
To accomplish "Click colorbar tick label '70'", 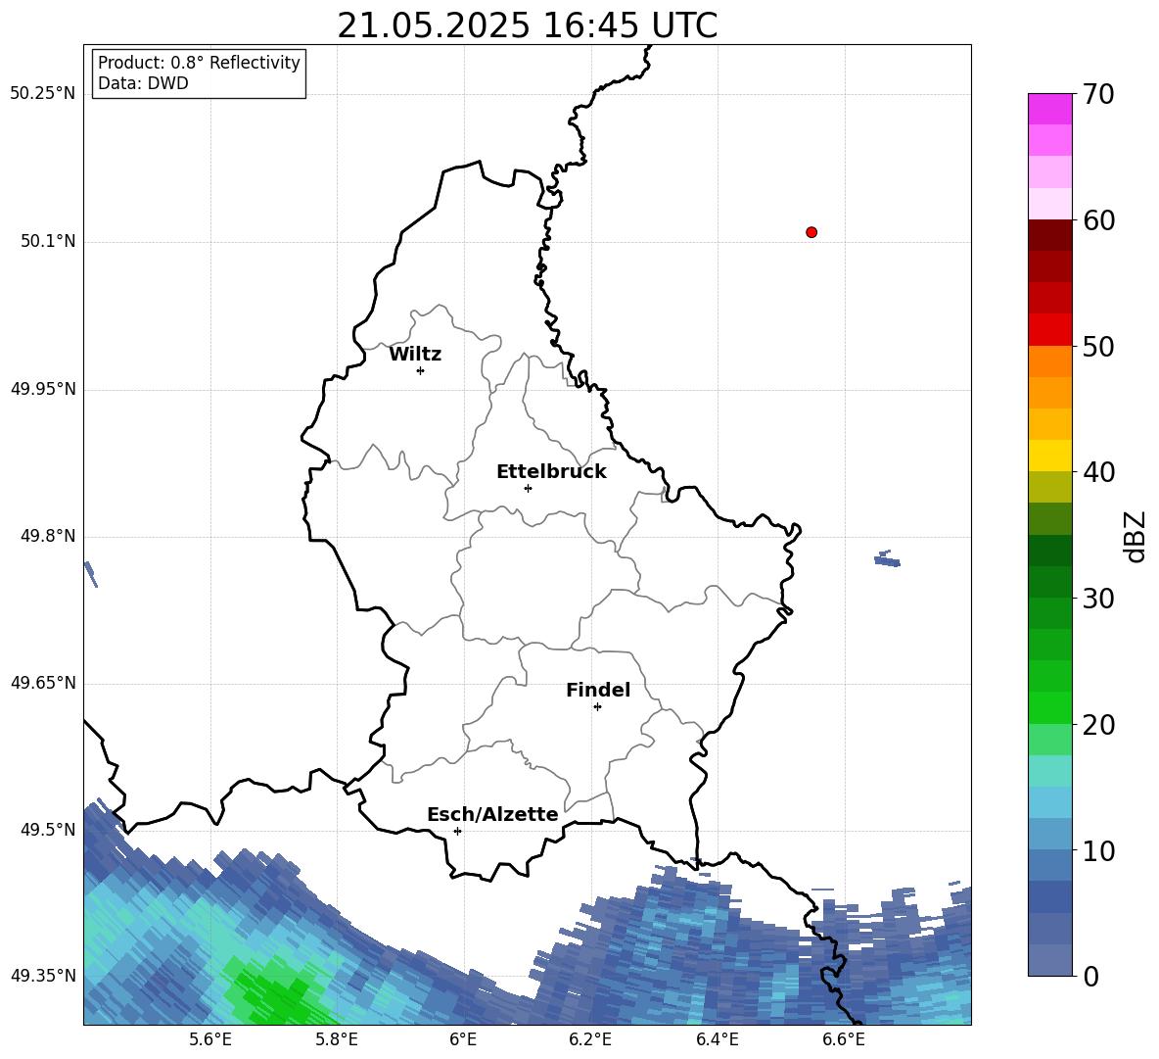I will [1098, 94].
